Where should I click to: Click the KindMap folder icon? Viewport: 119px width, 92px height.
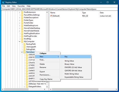22,39
